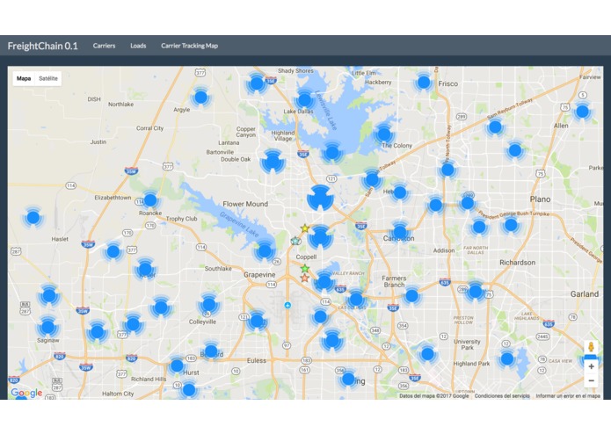The height and width of the screenshot is (434, 611).
Task: Select carrier marker at Saginaw
Action: [47, 327]
